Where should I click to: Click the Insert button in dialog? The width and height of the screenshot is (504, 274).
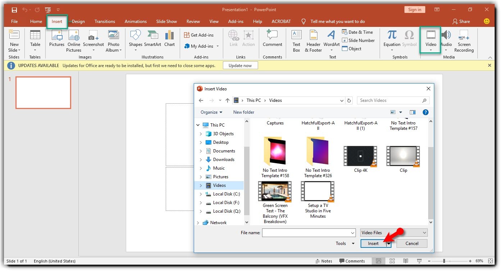tap(373, 244)
